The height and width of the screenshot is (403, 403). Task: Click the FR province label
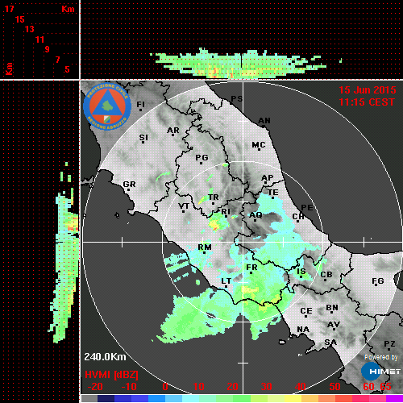[x=251, y=268]
